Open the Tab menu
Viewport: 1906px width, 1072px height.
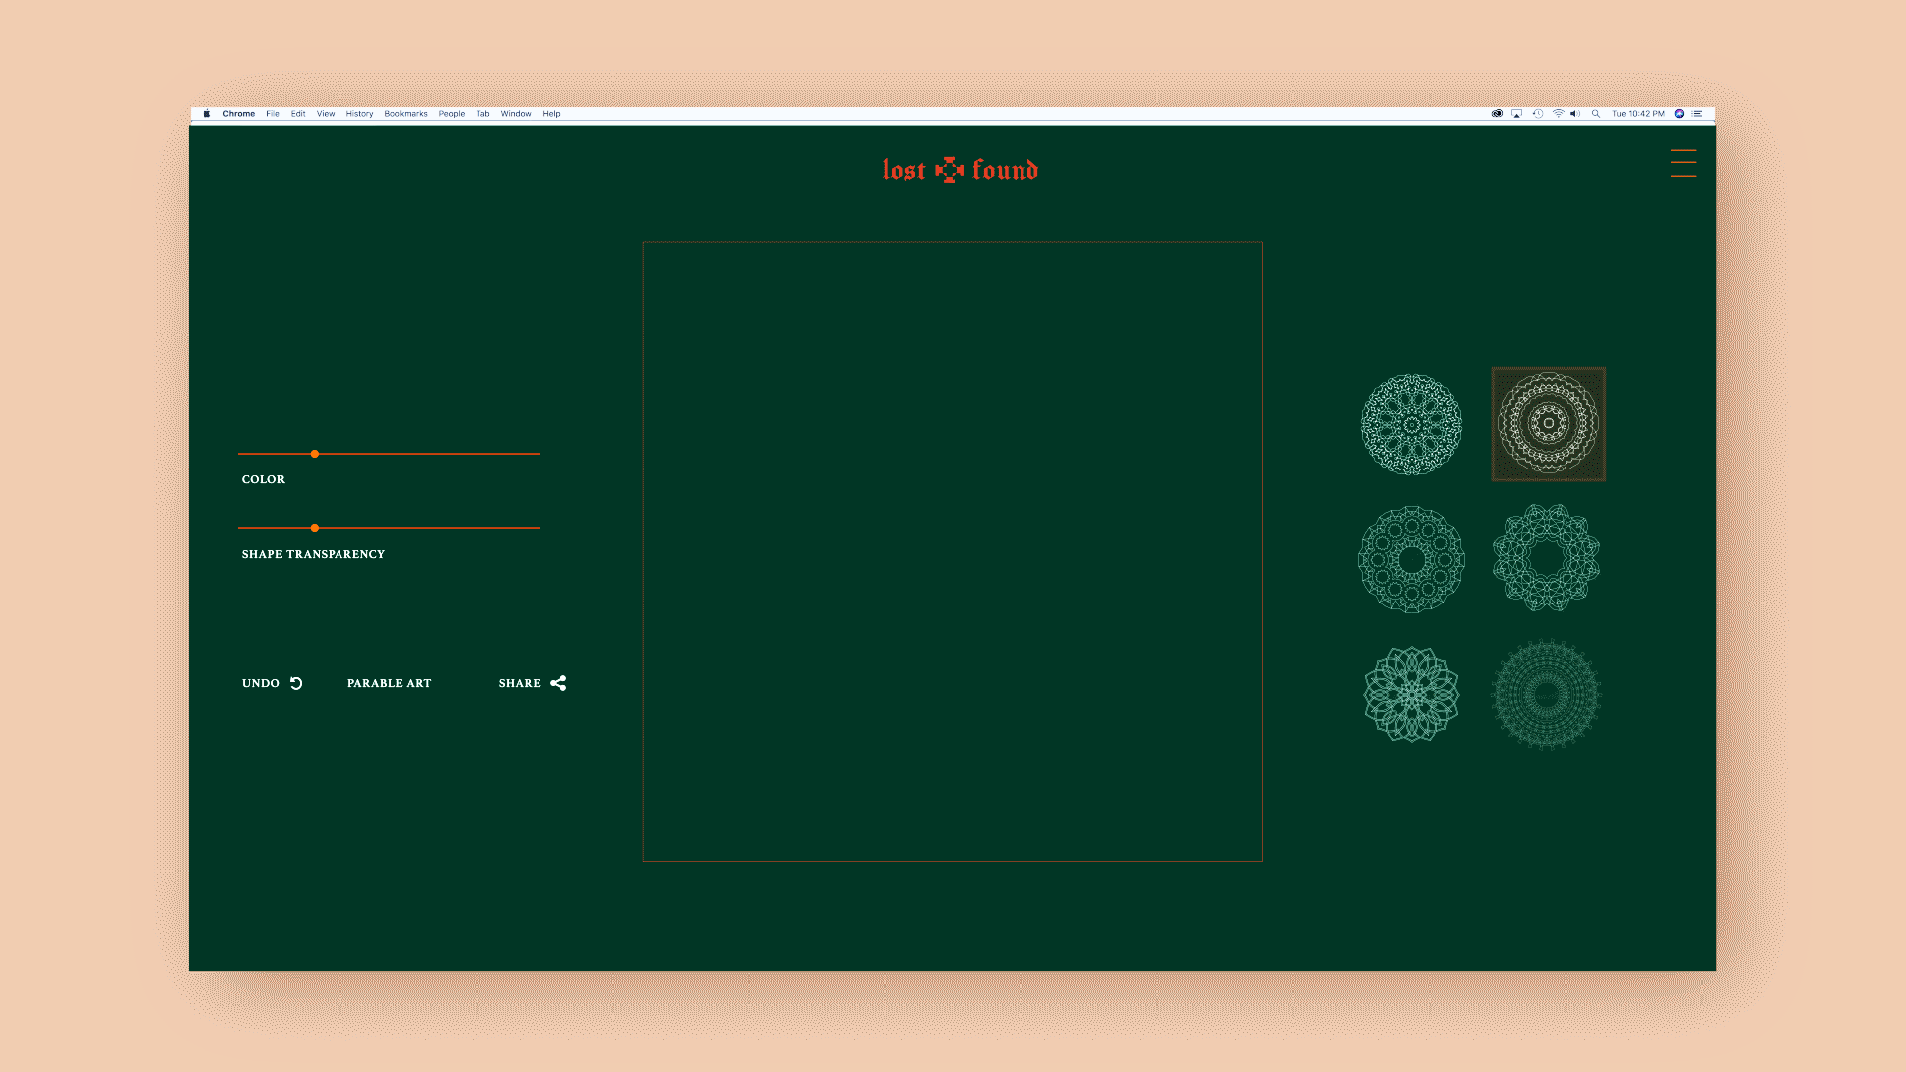[x=483, y=114]
